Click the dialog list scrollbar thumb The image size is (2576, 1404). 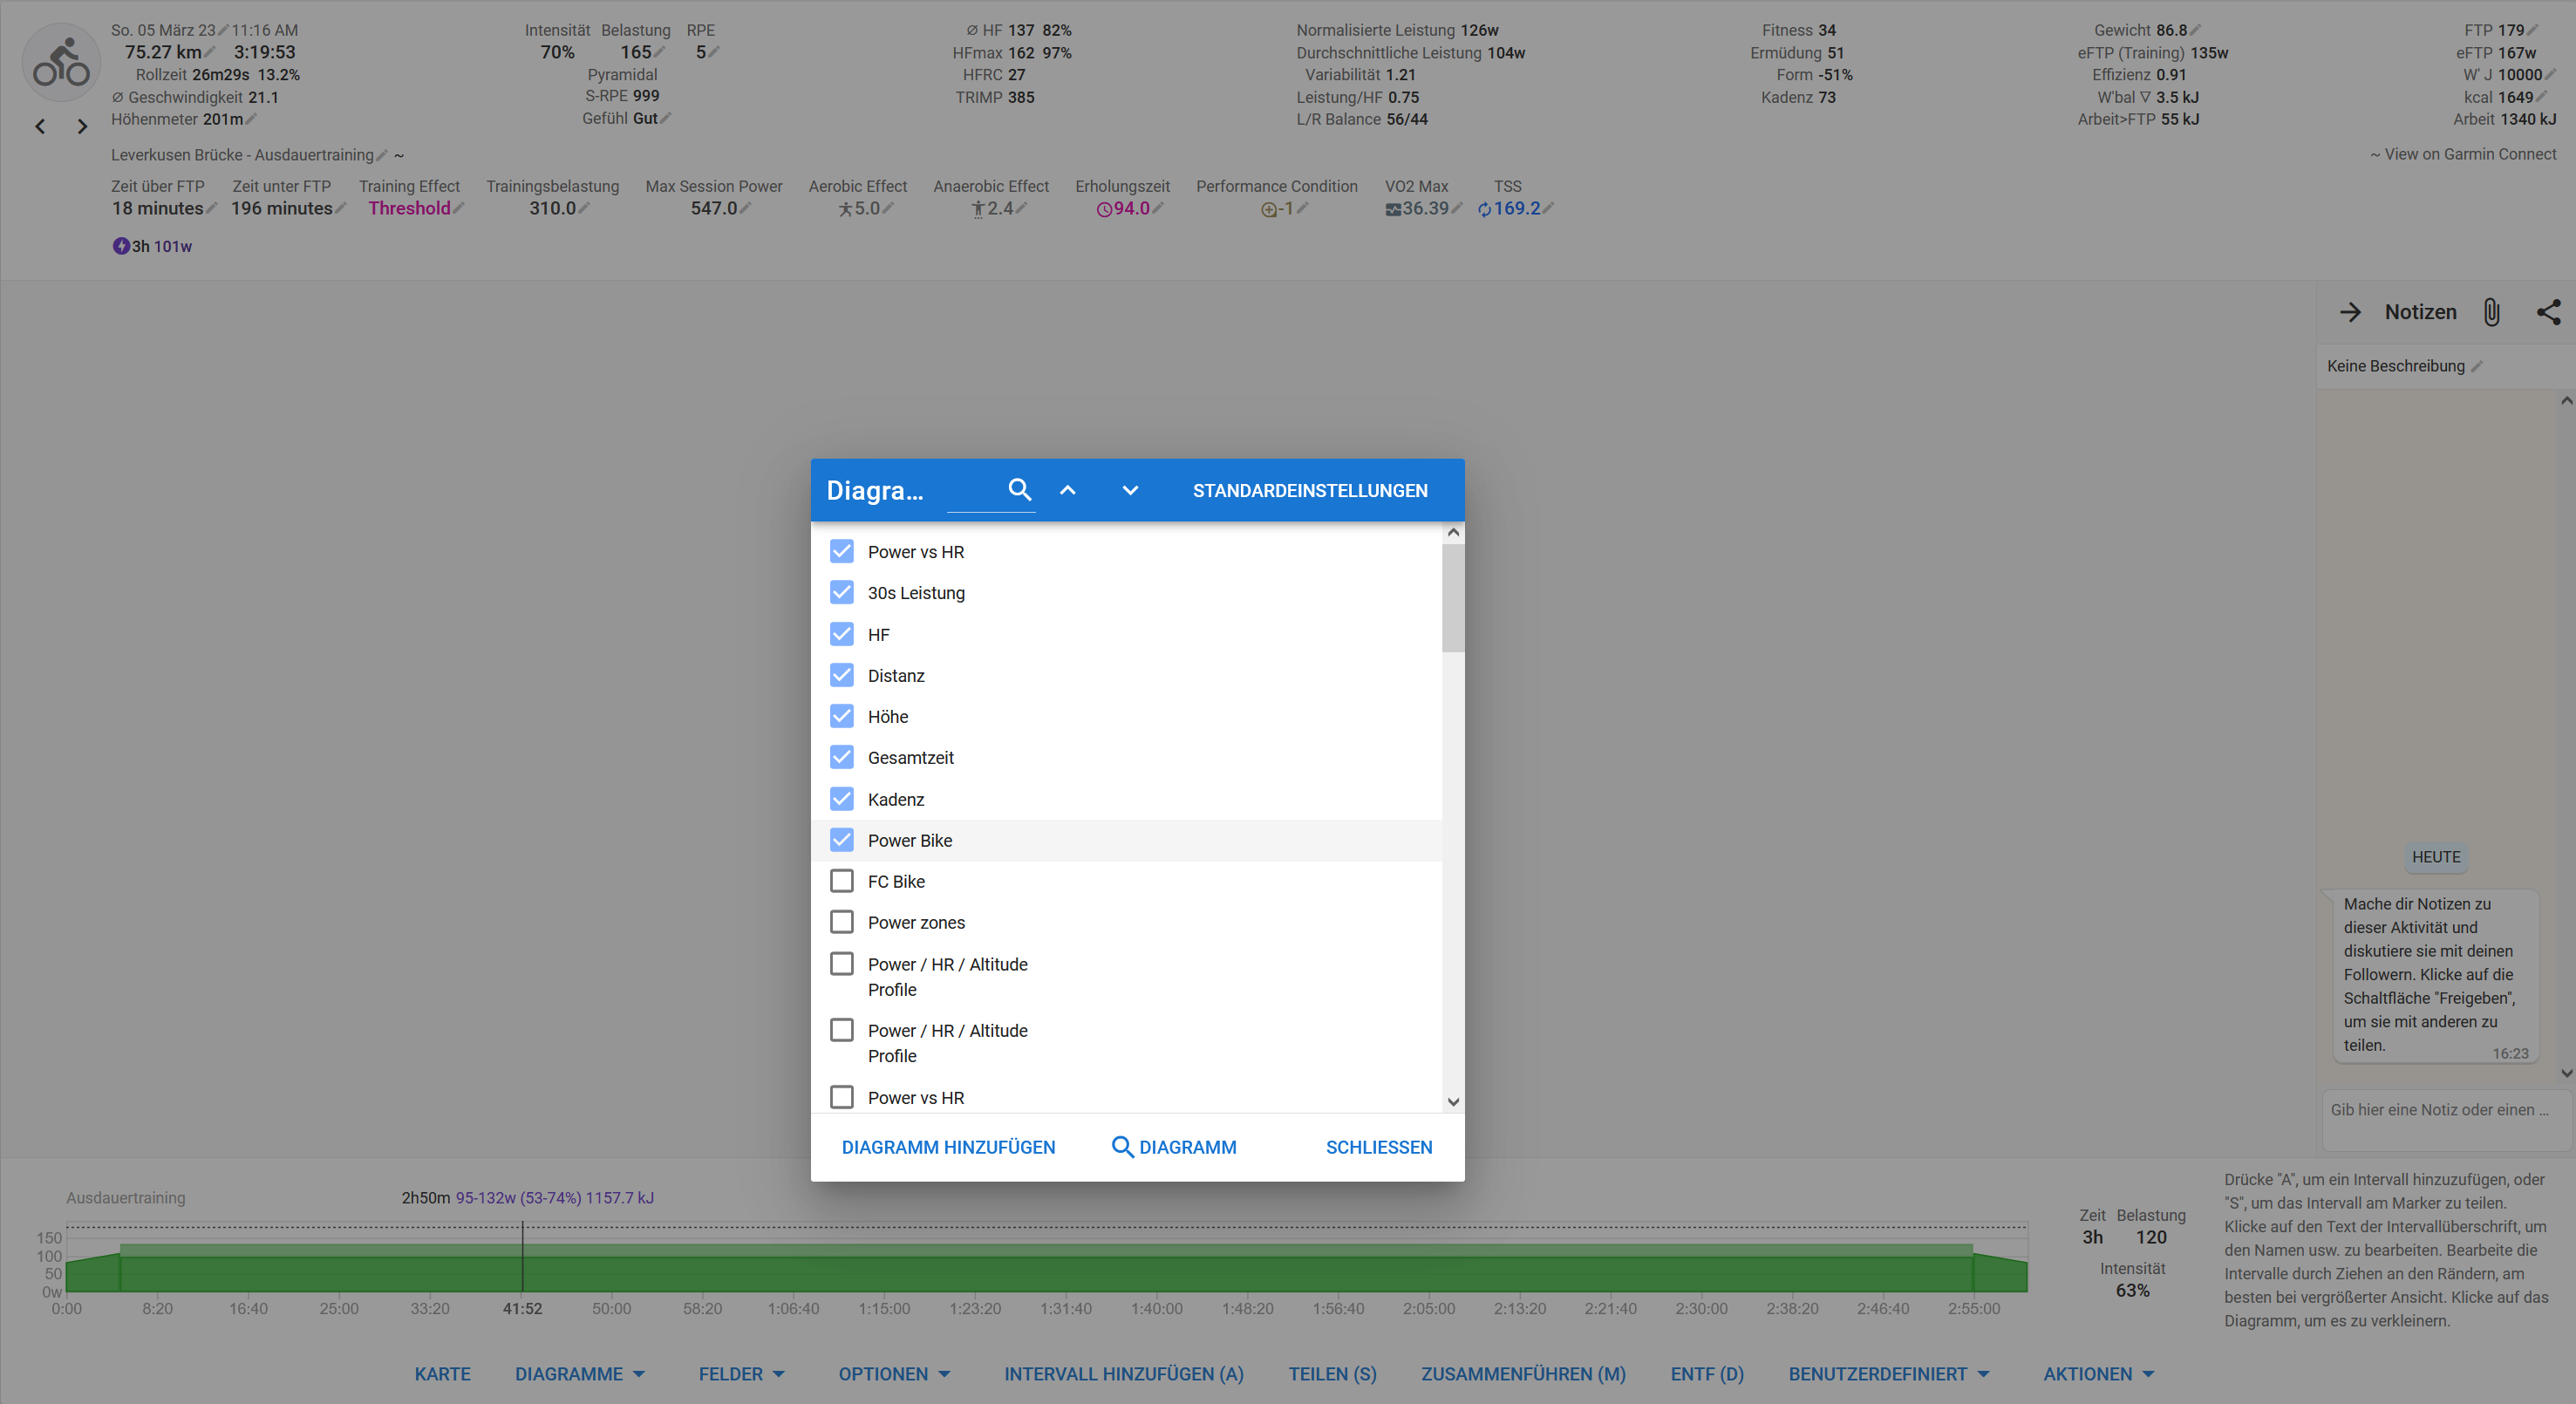click(1453, 598)
